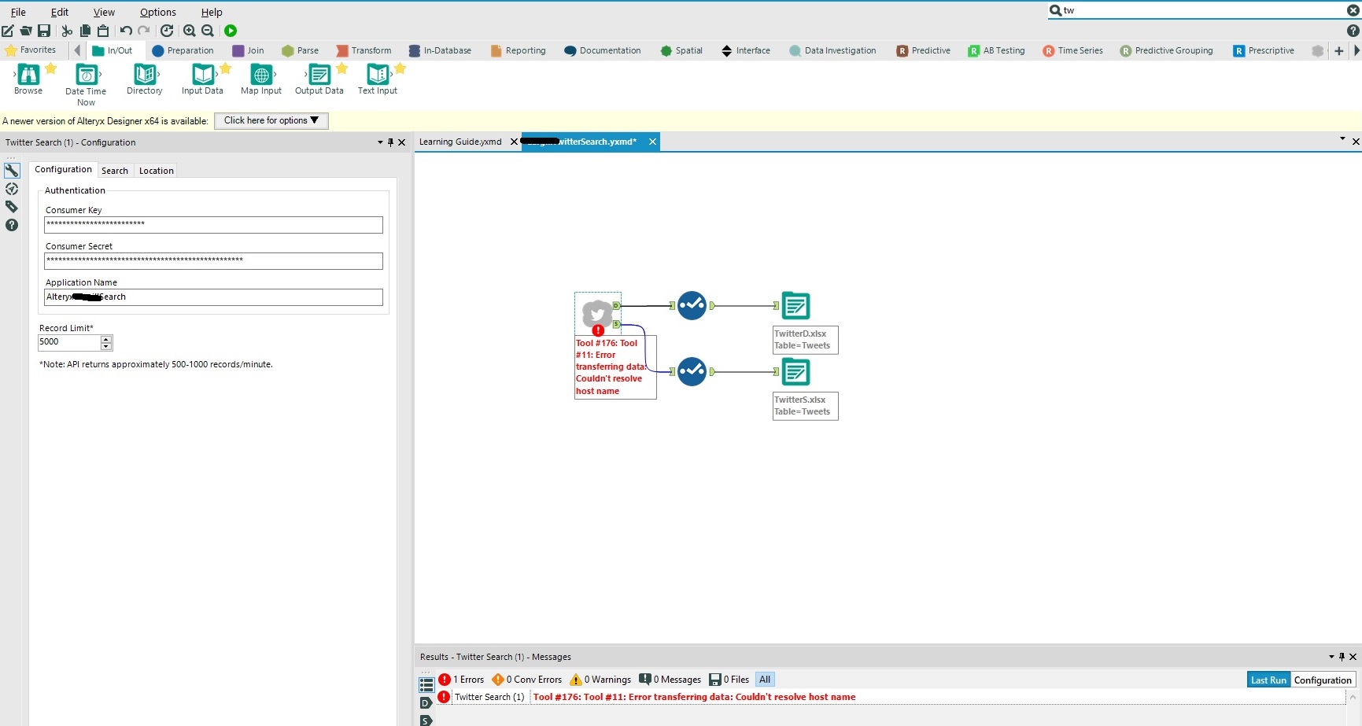This screenshot has height=726, width=1362.
Task: Select the Directory tool
Action: point(144,76)
